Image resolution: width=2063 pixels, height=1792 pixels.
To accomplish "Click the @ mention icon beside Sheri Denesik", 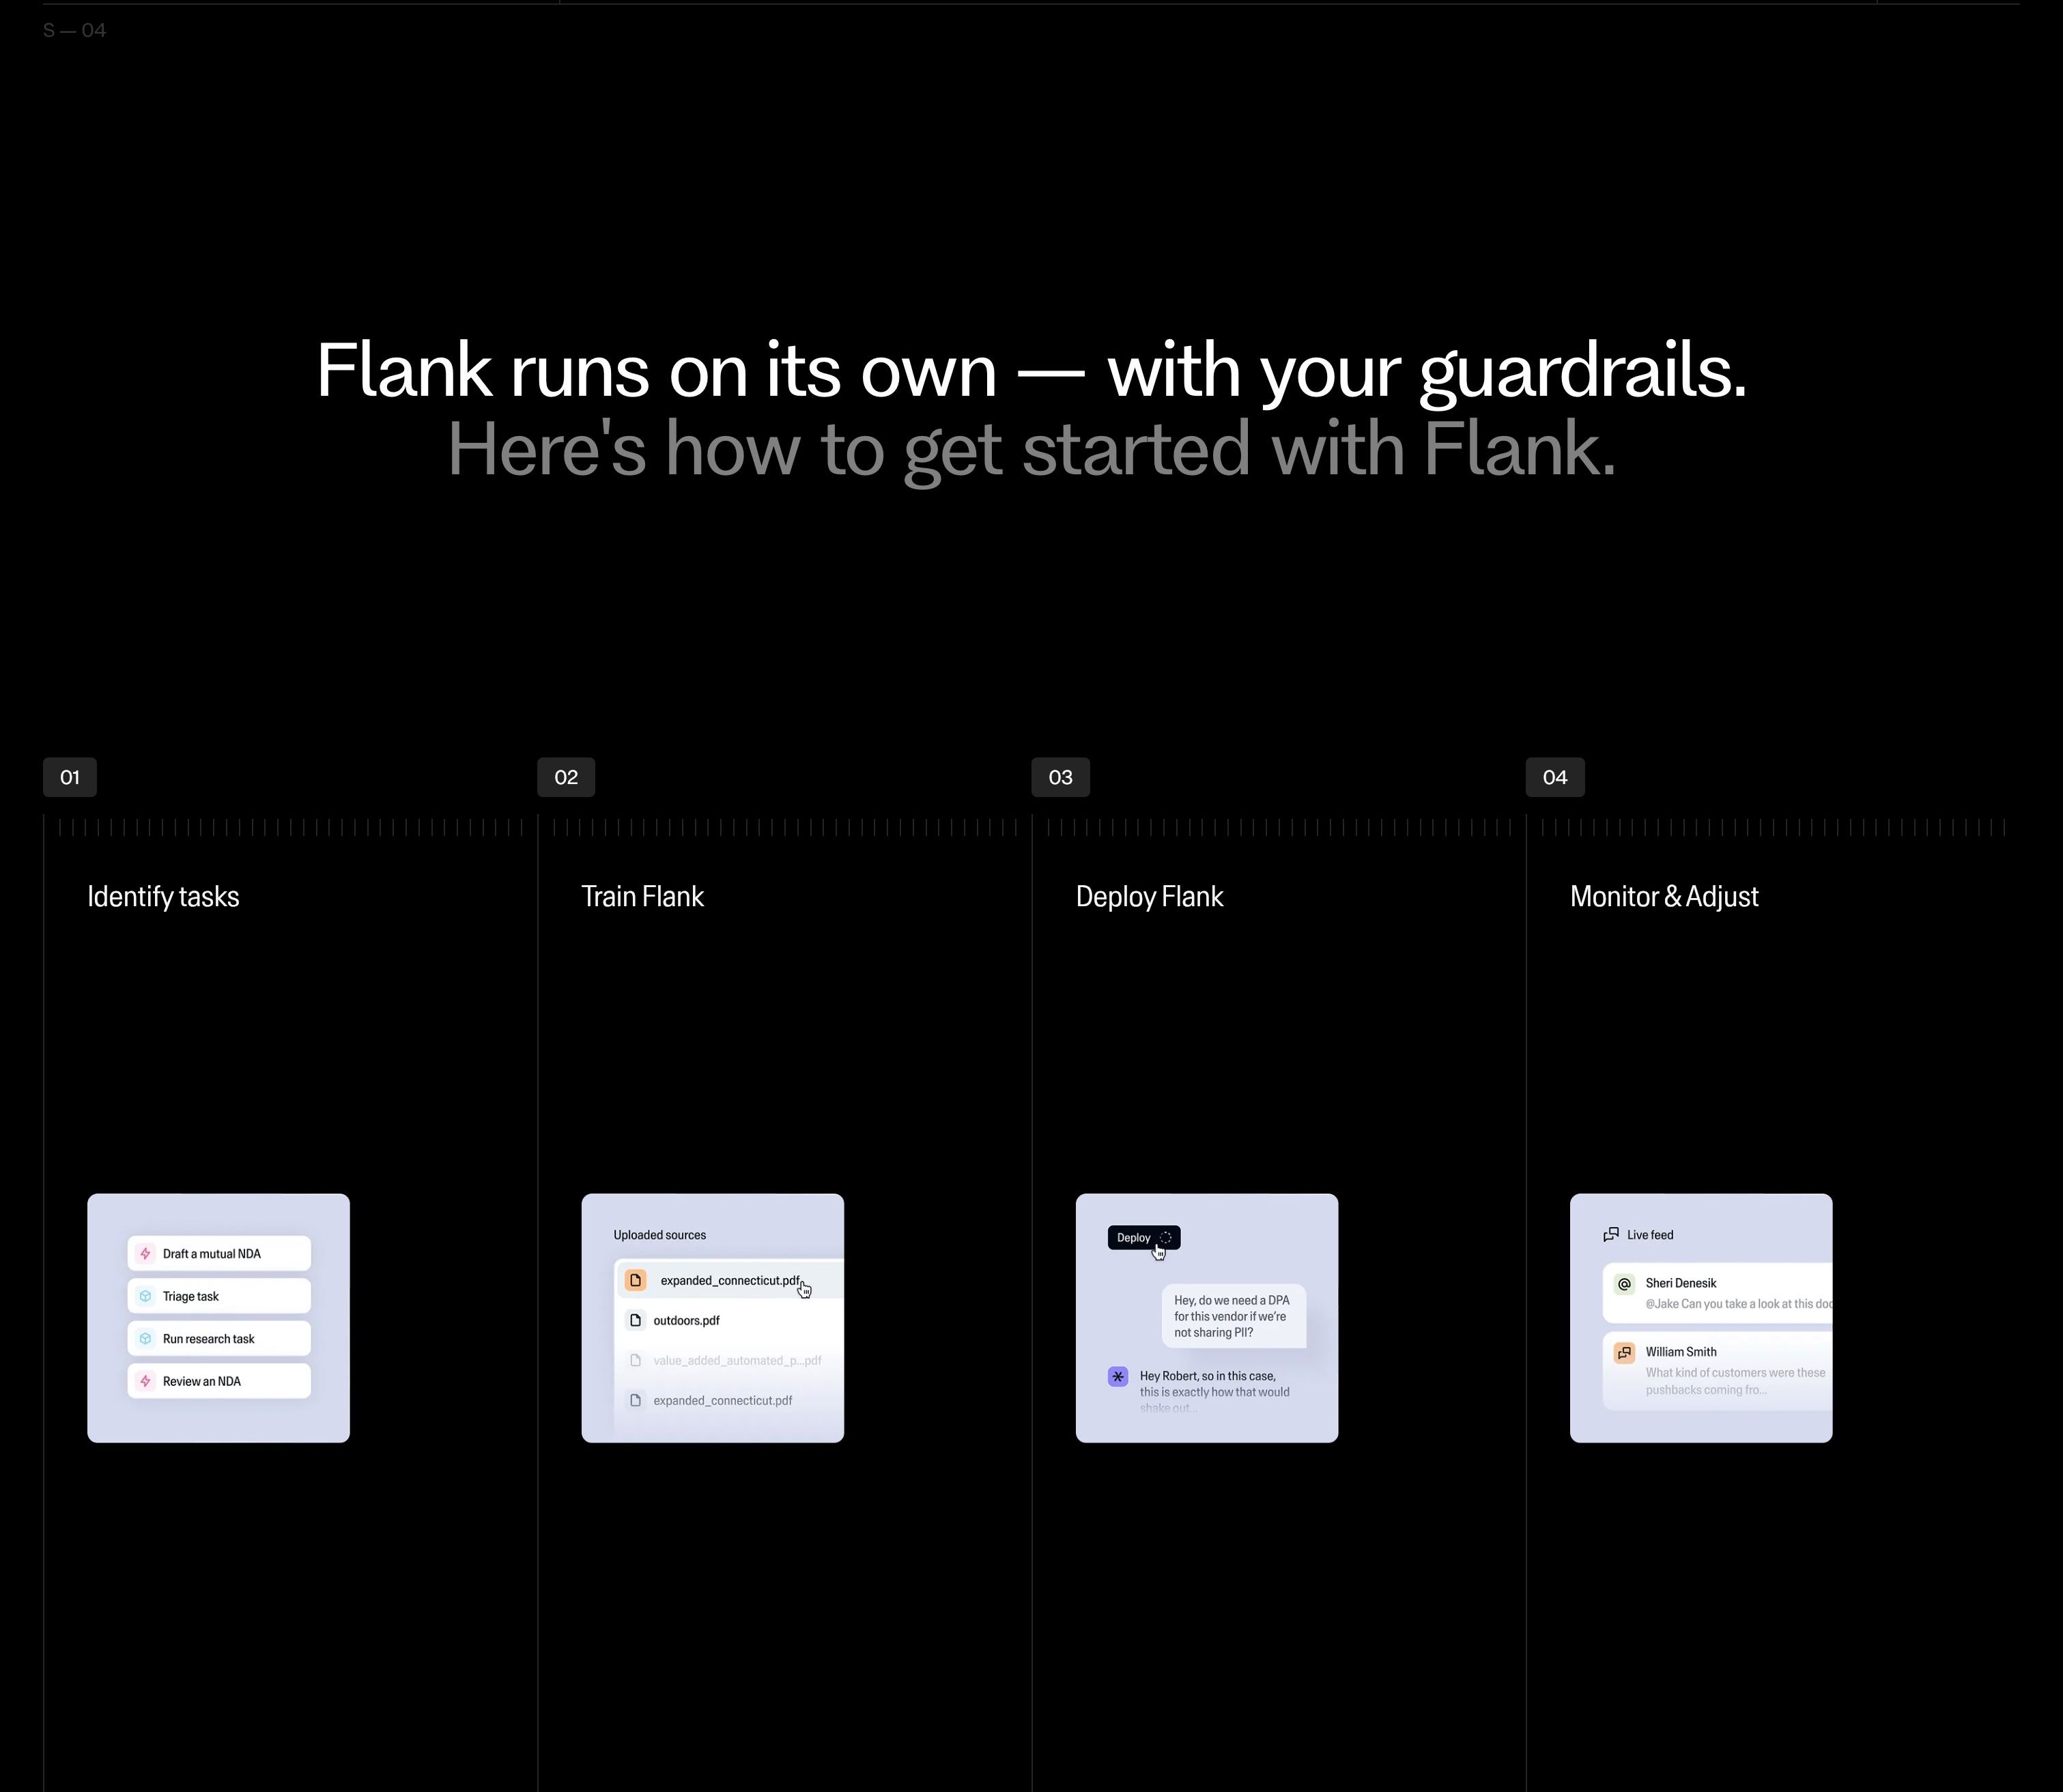I will coord(1625,1283).
